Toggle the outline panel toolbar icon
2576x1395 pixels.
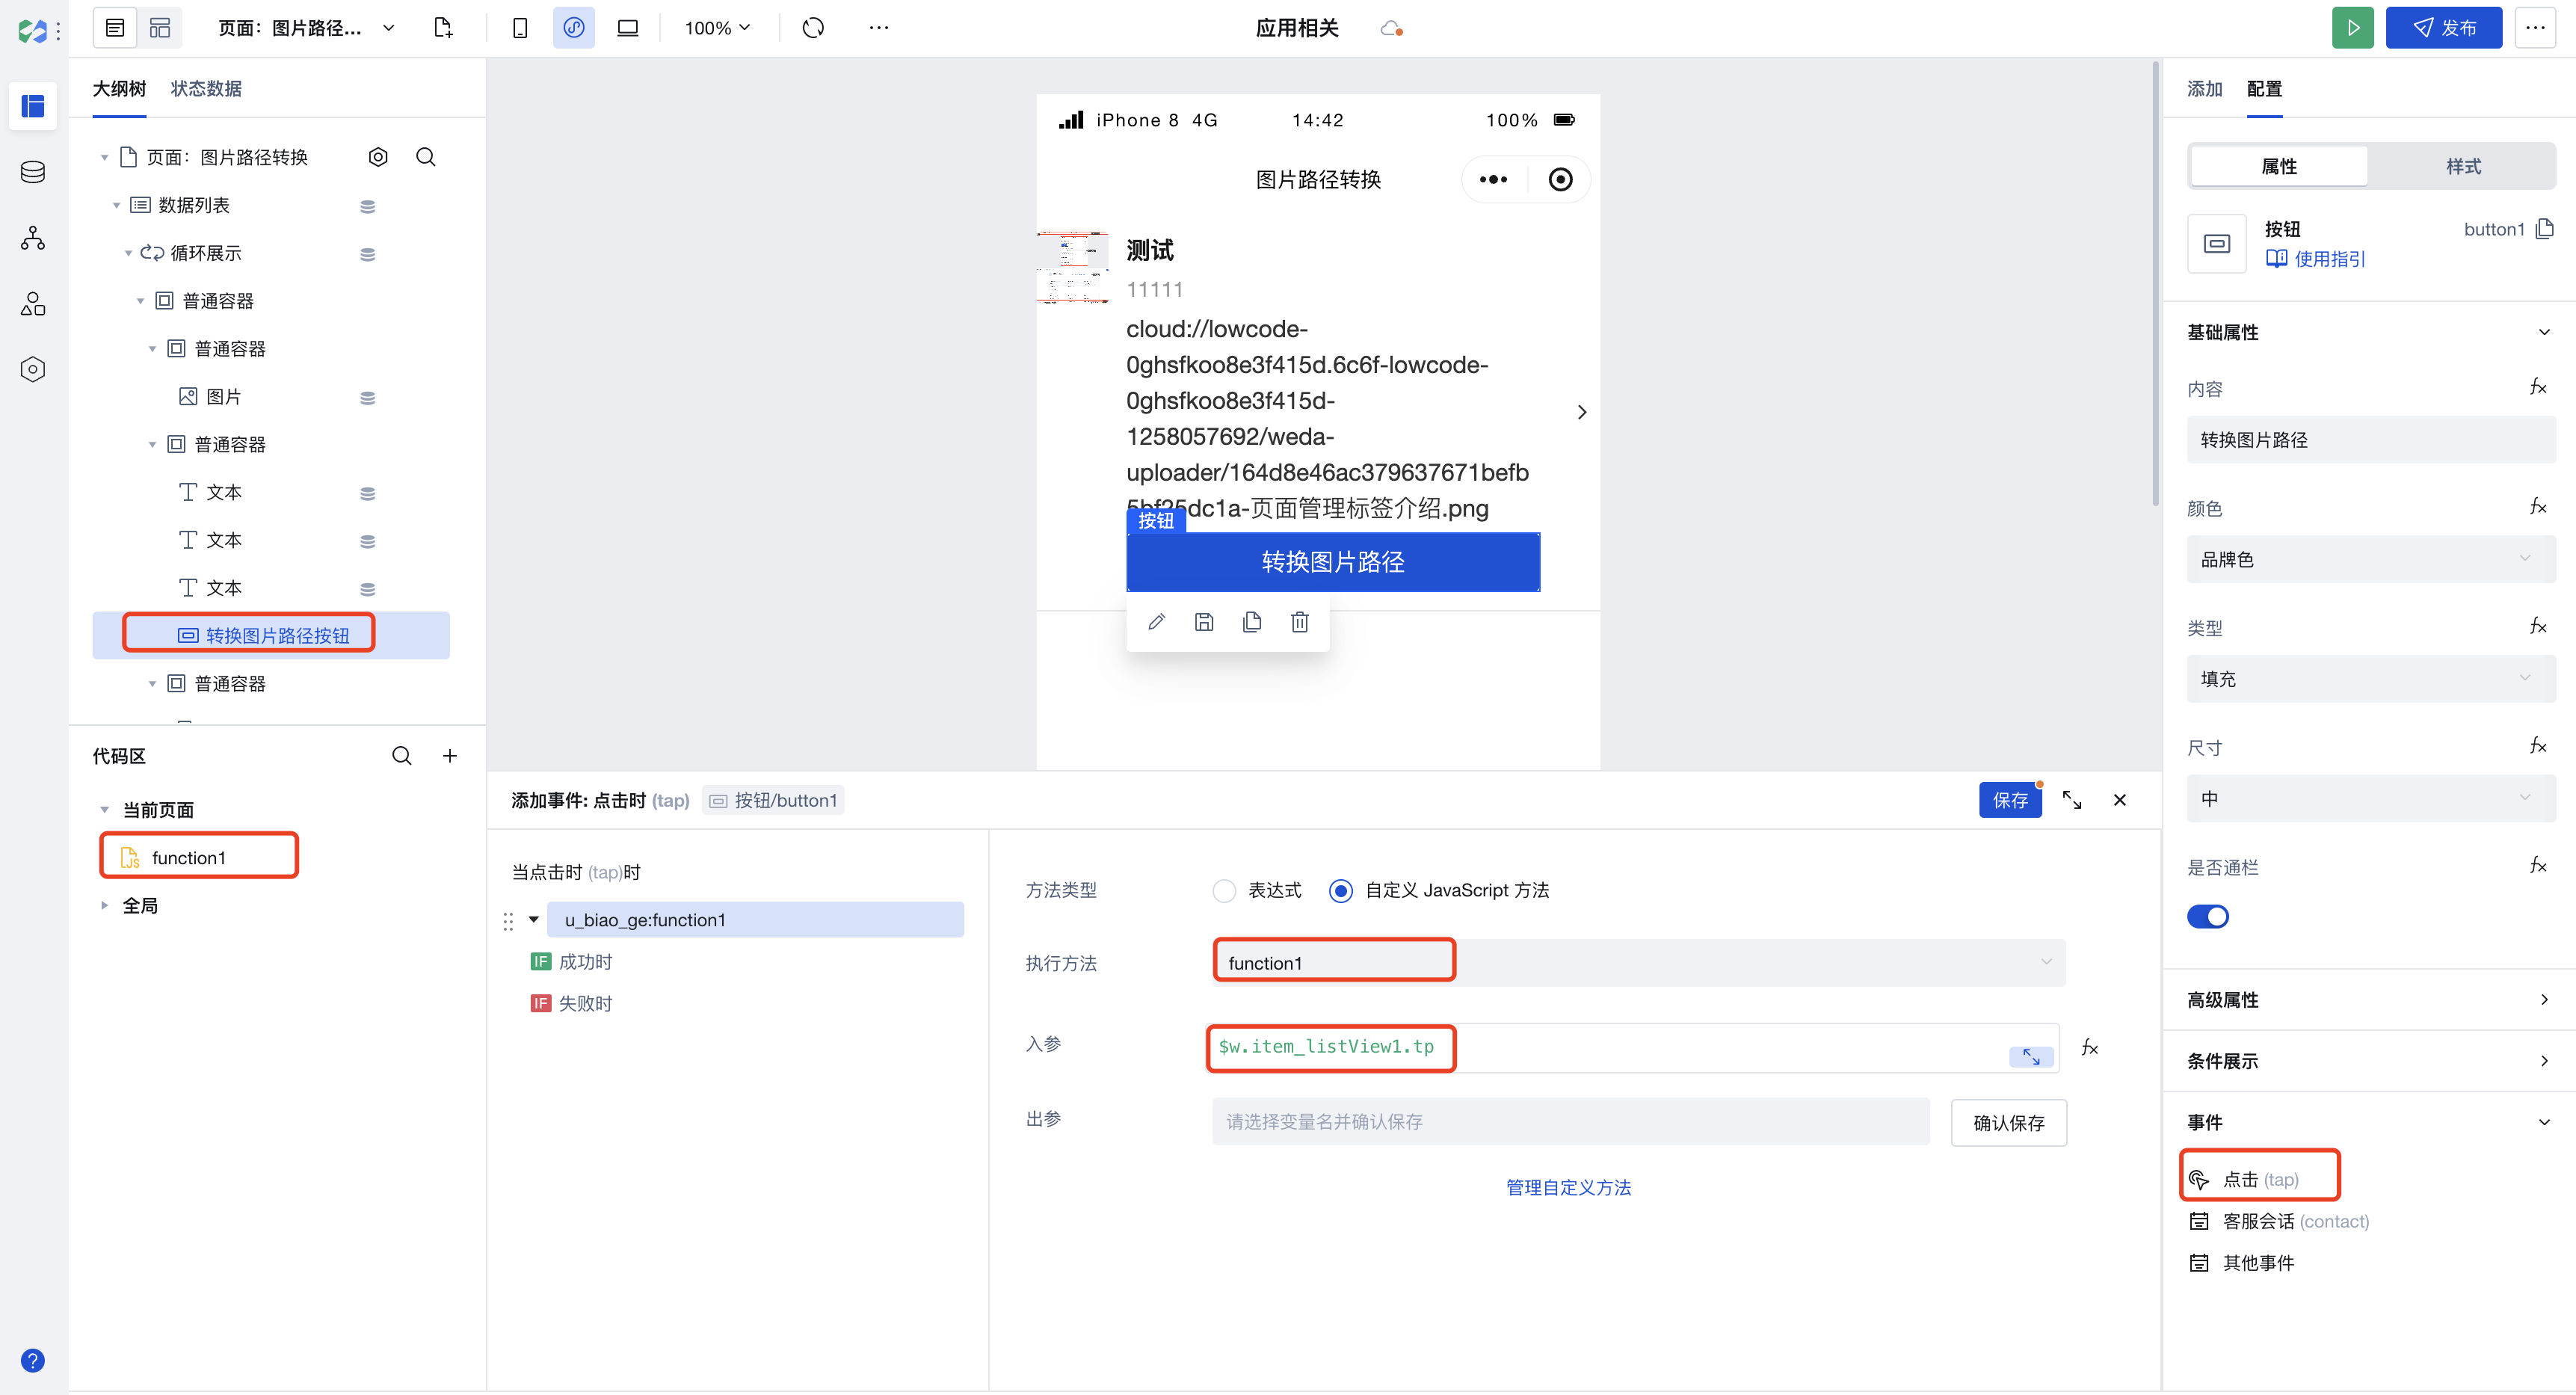(x=115, y=28)
